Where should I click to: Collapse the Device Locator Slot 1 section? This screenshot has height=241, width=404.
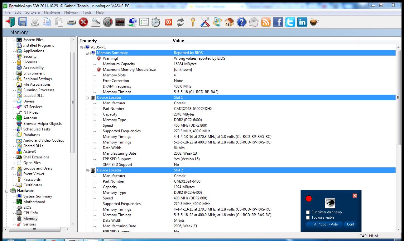[x=88, y=98]
